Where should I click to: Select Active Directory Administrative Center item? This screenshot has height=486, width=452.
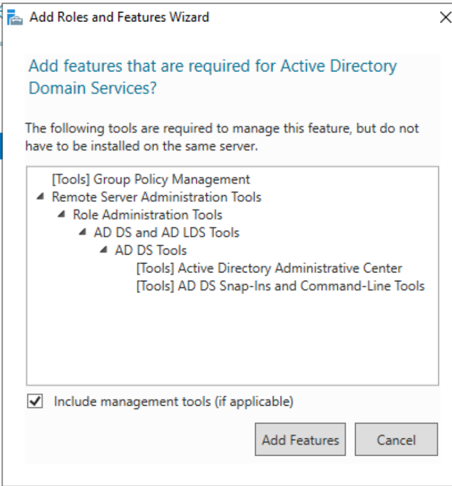click(x=269, y=268)
